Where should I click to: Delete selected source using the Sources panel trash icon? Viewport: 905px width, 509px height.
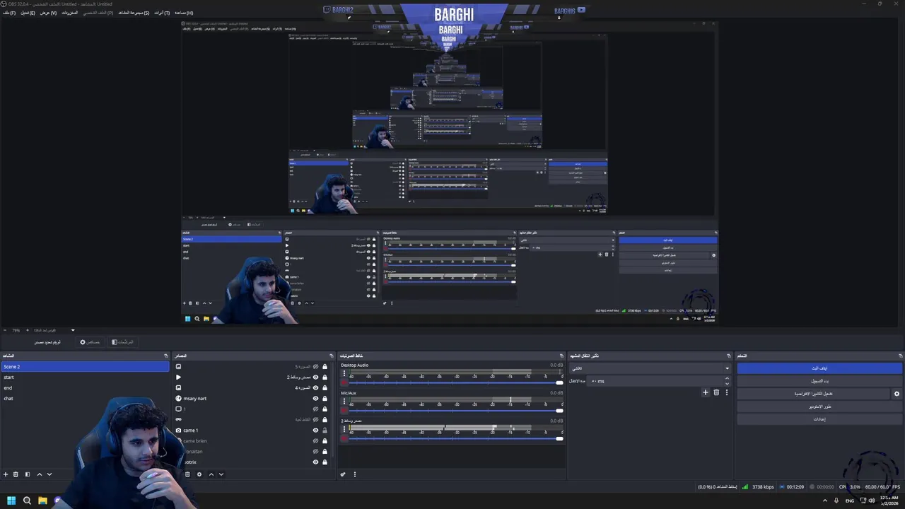187,474
